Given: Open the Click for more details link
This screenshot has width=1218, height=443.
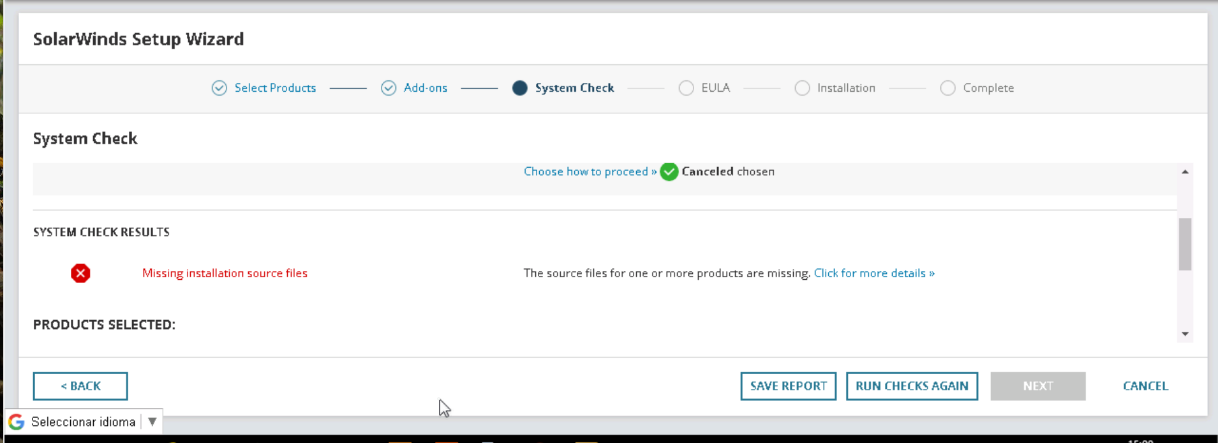Looking at the screenshot, I should pyautogui.click(x=874, y=273).
